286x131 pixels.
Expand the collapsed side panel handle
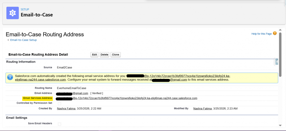pyautogui.click(x=277, y=62)
